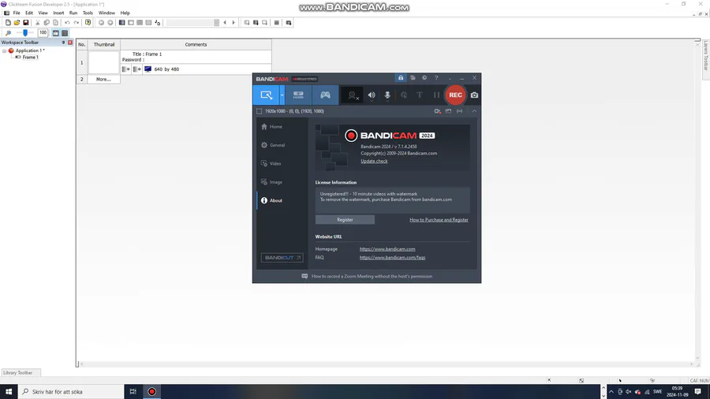Image resolution: width=710 pixels, height=399 pixels.
Task: Click the Open folder icon in Fusion toolbar
Action: pos(17,23)
